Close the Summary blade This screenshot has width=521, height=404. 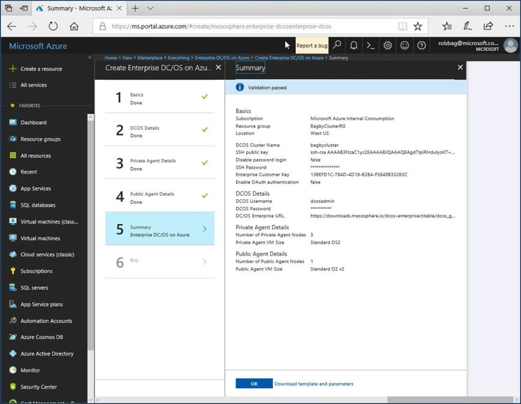(460, 67)
